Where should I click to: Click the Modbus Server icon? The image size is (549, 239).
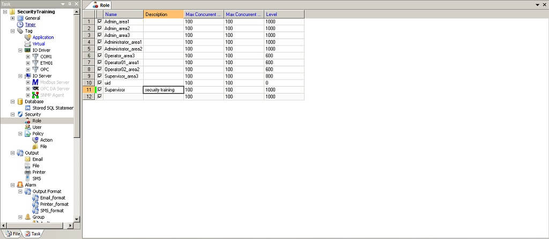coord(35,82)
